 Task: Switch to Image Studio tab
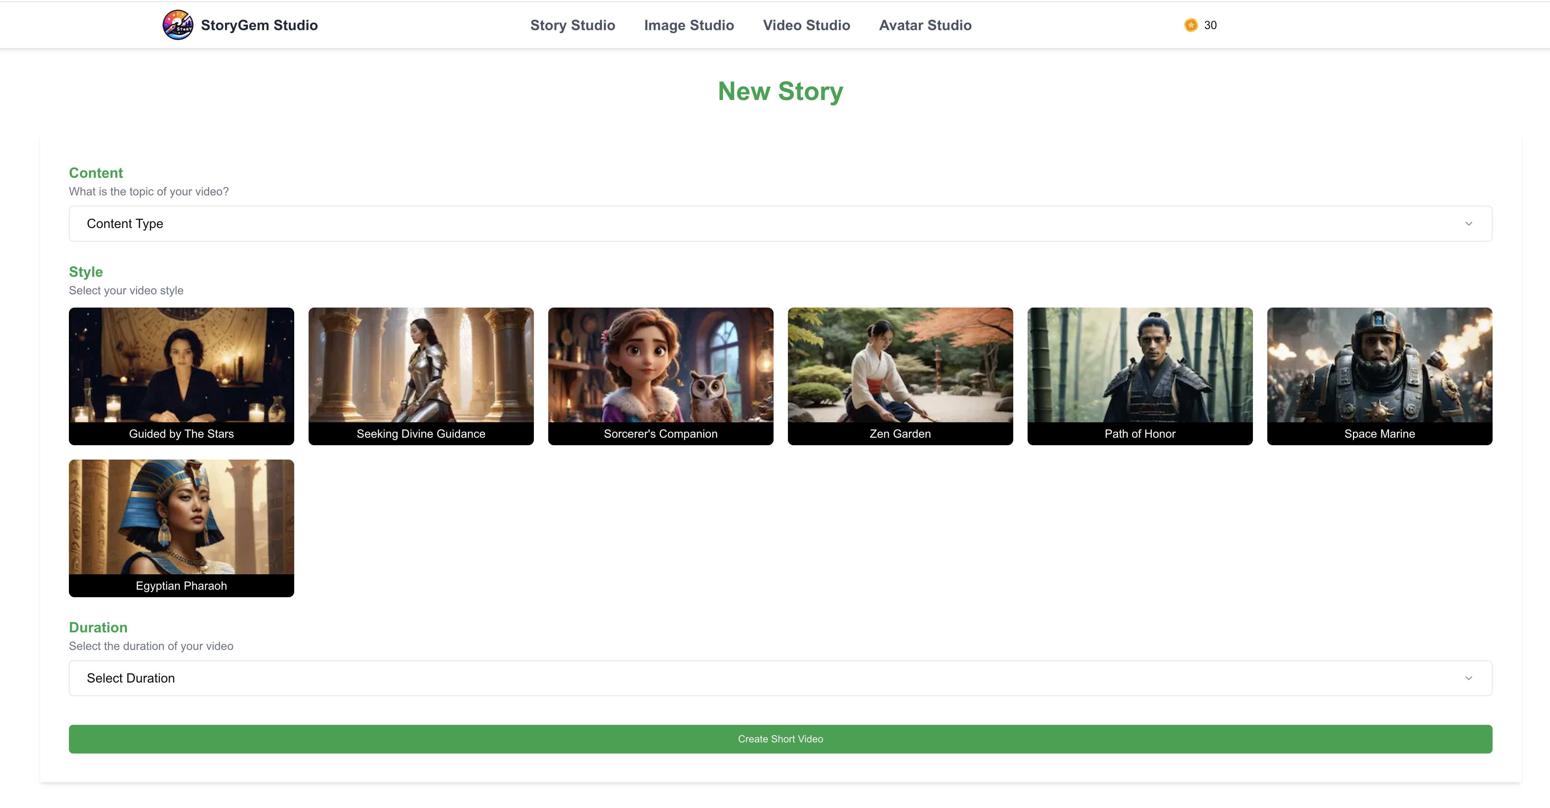pyautogui.click(x=689, y=25)
